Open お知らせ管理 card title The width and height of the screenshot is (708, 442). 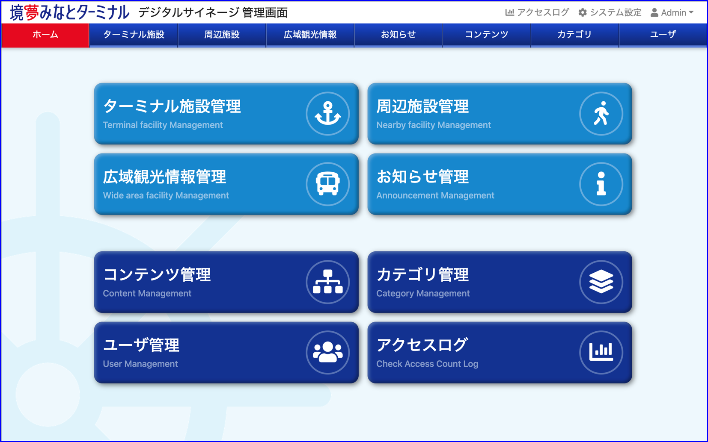click(x=422, y=177)
